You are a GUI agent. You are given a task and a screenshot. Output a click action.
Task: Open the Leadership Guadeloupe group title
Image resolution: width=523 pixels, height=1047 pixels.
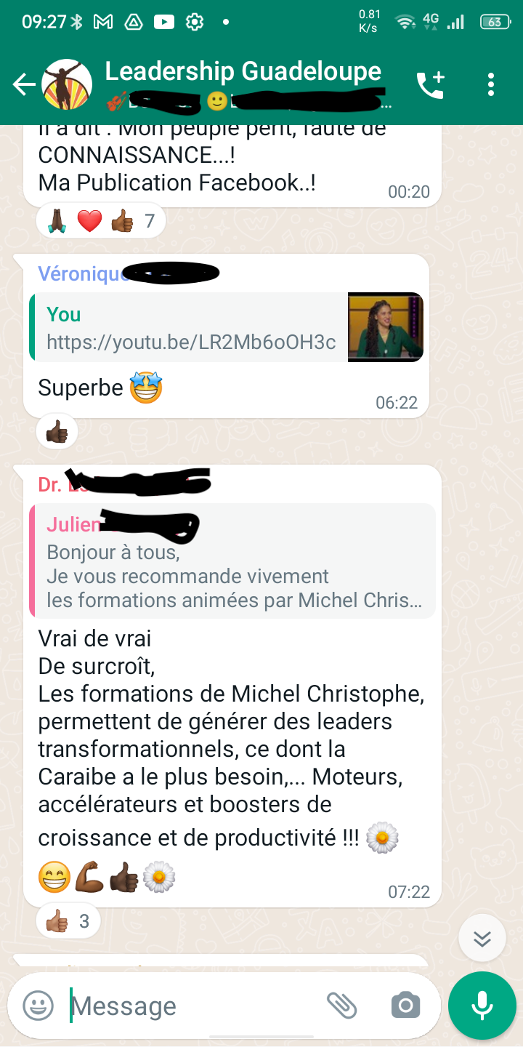tap(243, 71)
